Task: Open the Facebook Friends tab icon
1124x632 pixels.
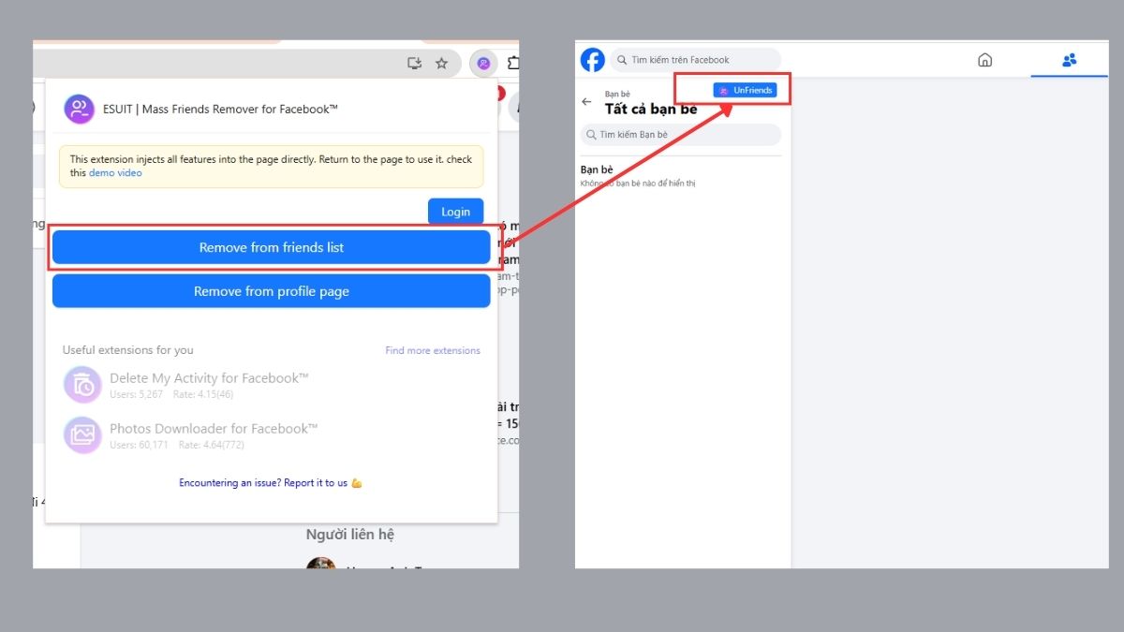Action: (1069, 60)
